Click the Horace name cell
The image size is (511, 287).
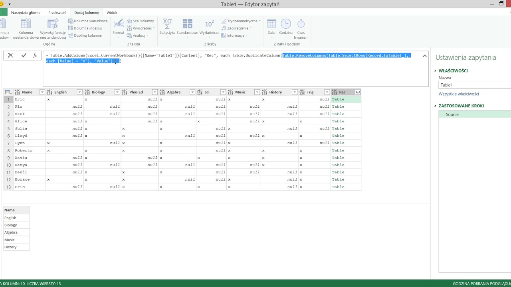(30, 179)
